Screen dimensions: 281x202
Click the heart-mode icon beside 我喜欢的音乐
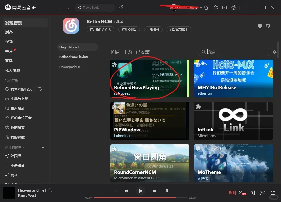40,89
